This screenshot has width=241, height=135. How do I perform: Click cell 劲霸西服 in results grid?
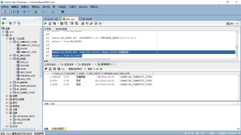point(81,77)
